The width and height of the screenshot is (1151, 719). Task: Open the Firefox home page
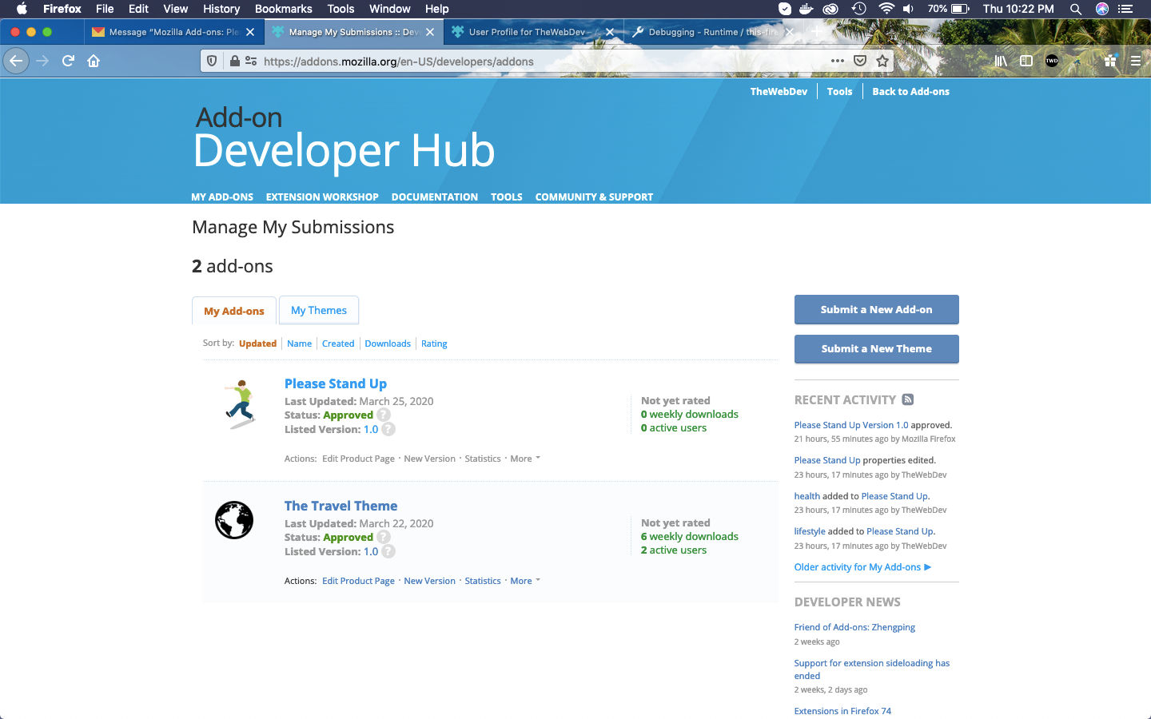click(x=94, y=61)
